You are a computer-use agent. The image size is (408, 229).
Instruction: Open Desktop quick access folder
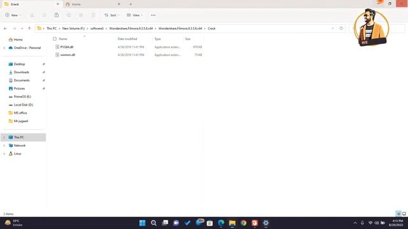pyautogui.click(x=19, y=64)
